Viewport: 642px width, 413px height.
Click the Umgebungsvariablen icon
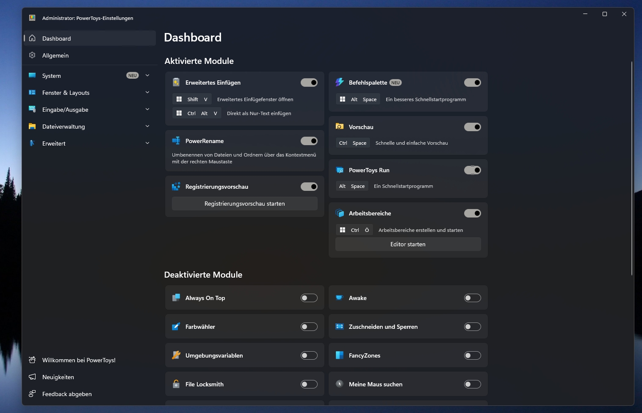point(176,355)
